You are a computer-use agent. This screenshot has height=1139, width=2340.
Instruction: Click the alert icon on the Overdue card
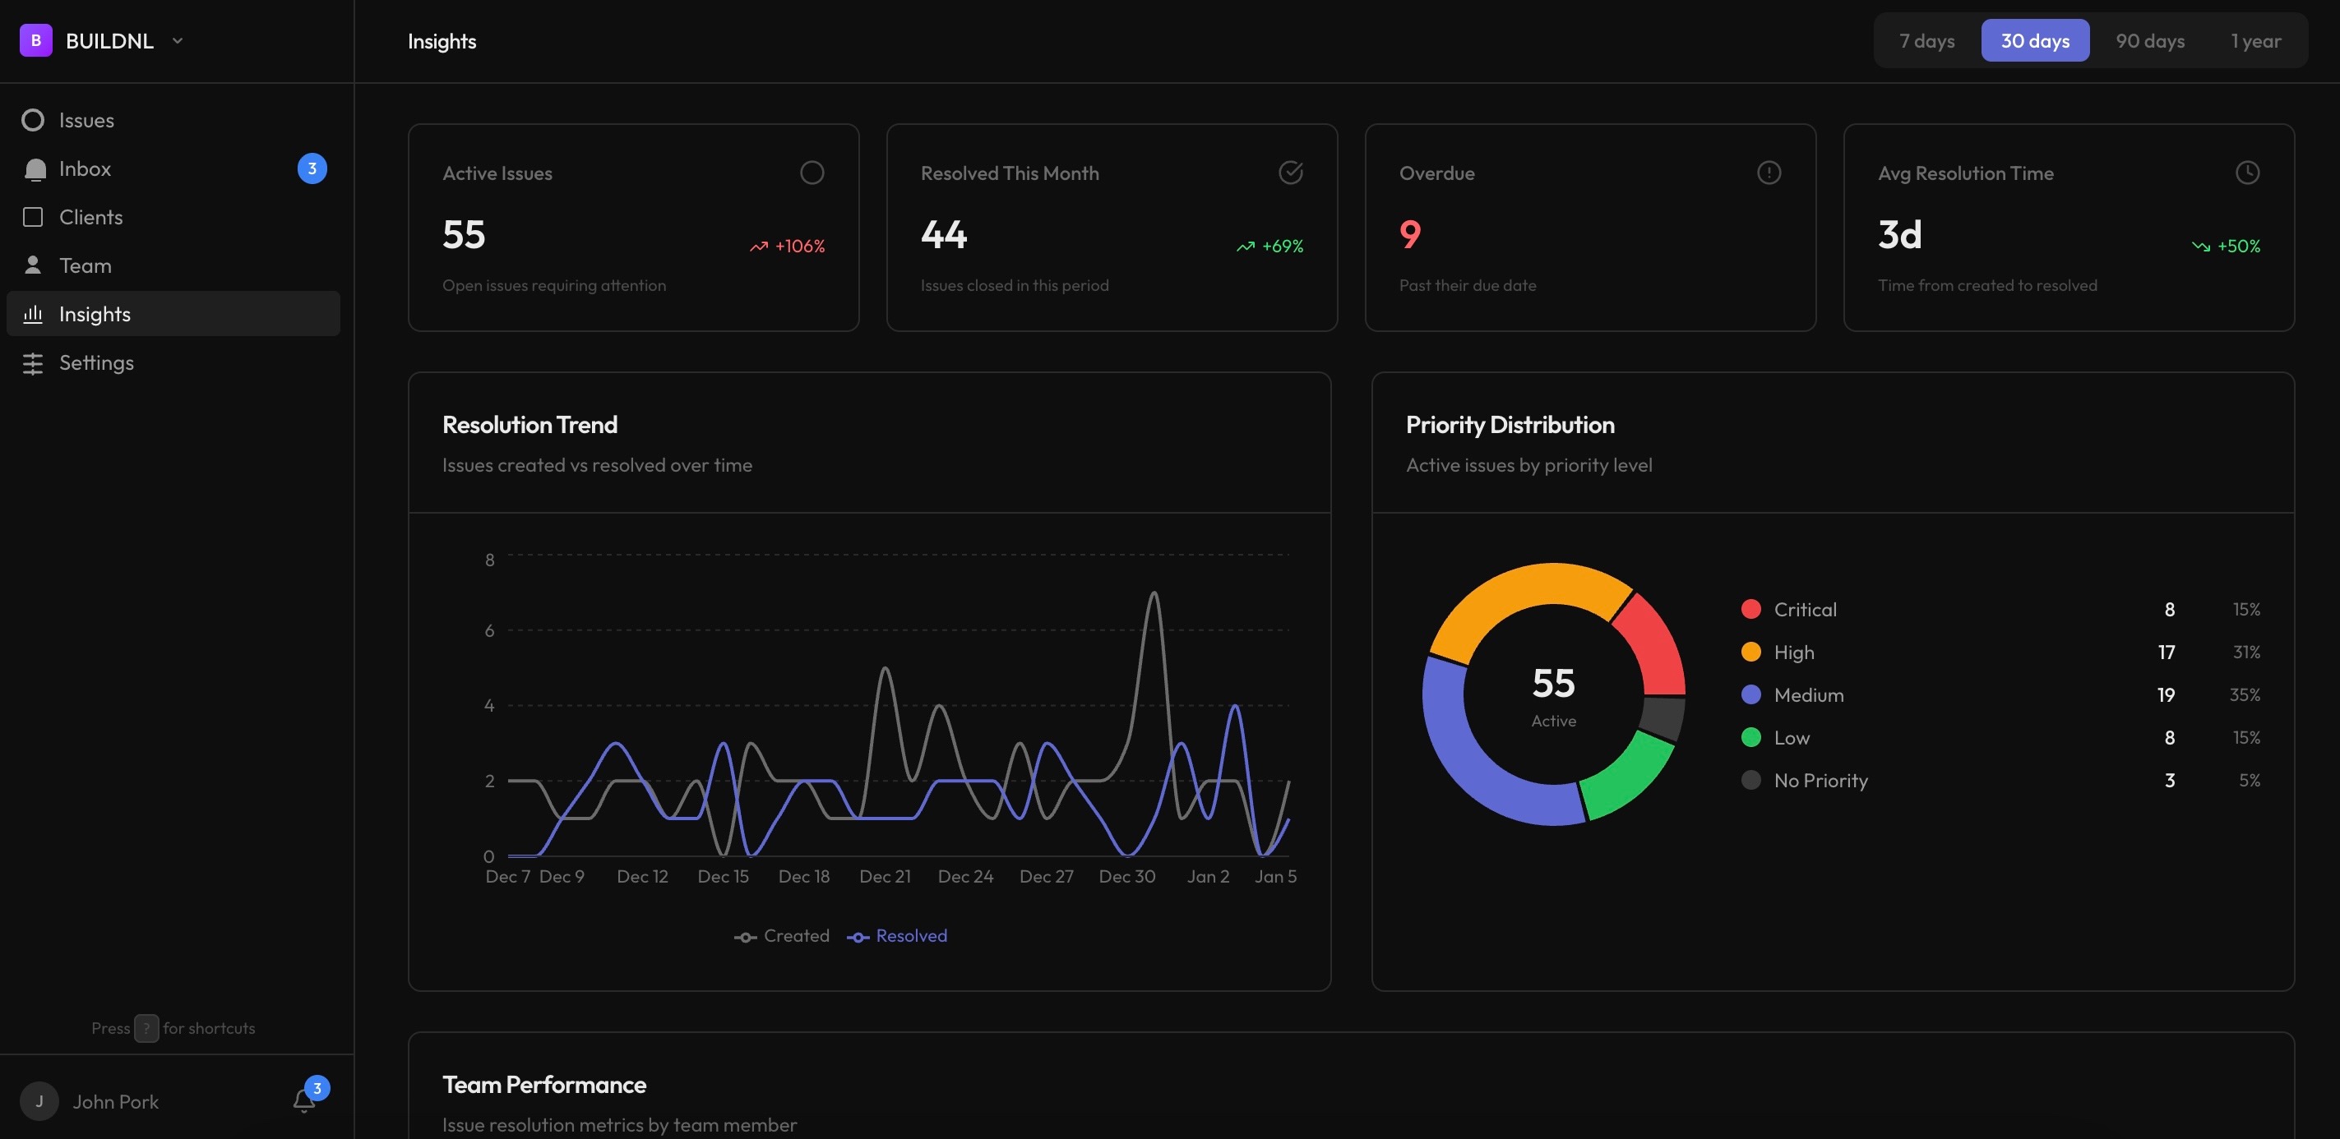click(x=1769, y=173)
